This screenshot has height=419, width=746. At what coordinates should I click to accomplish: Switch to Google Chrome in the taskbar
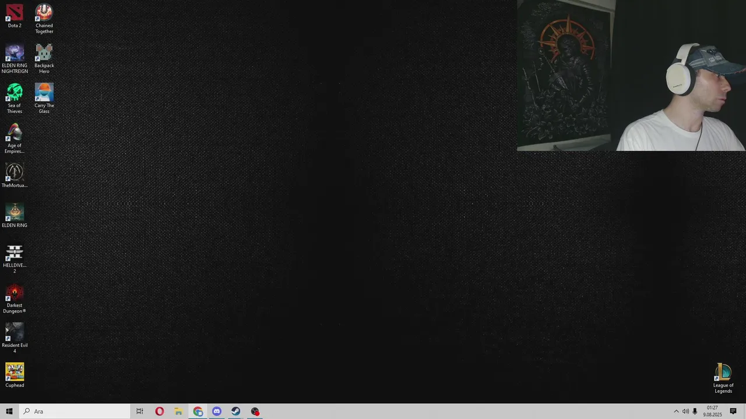click(x=198, y=411)
